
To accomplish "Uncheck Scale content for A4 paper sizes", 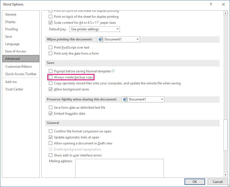I will [x=50, y=23].
